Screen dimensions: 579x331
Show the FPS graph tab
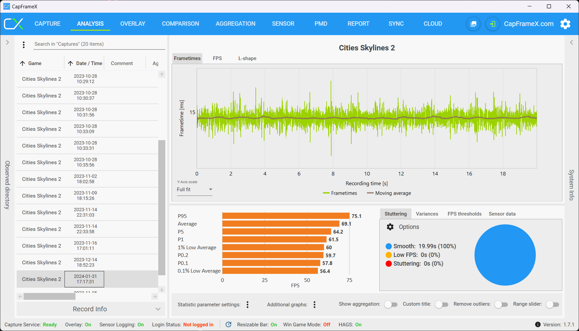pyautogui.click(x=217, y=58)
